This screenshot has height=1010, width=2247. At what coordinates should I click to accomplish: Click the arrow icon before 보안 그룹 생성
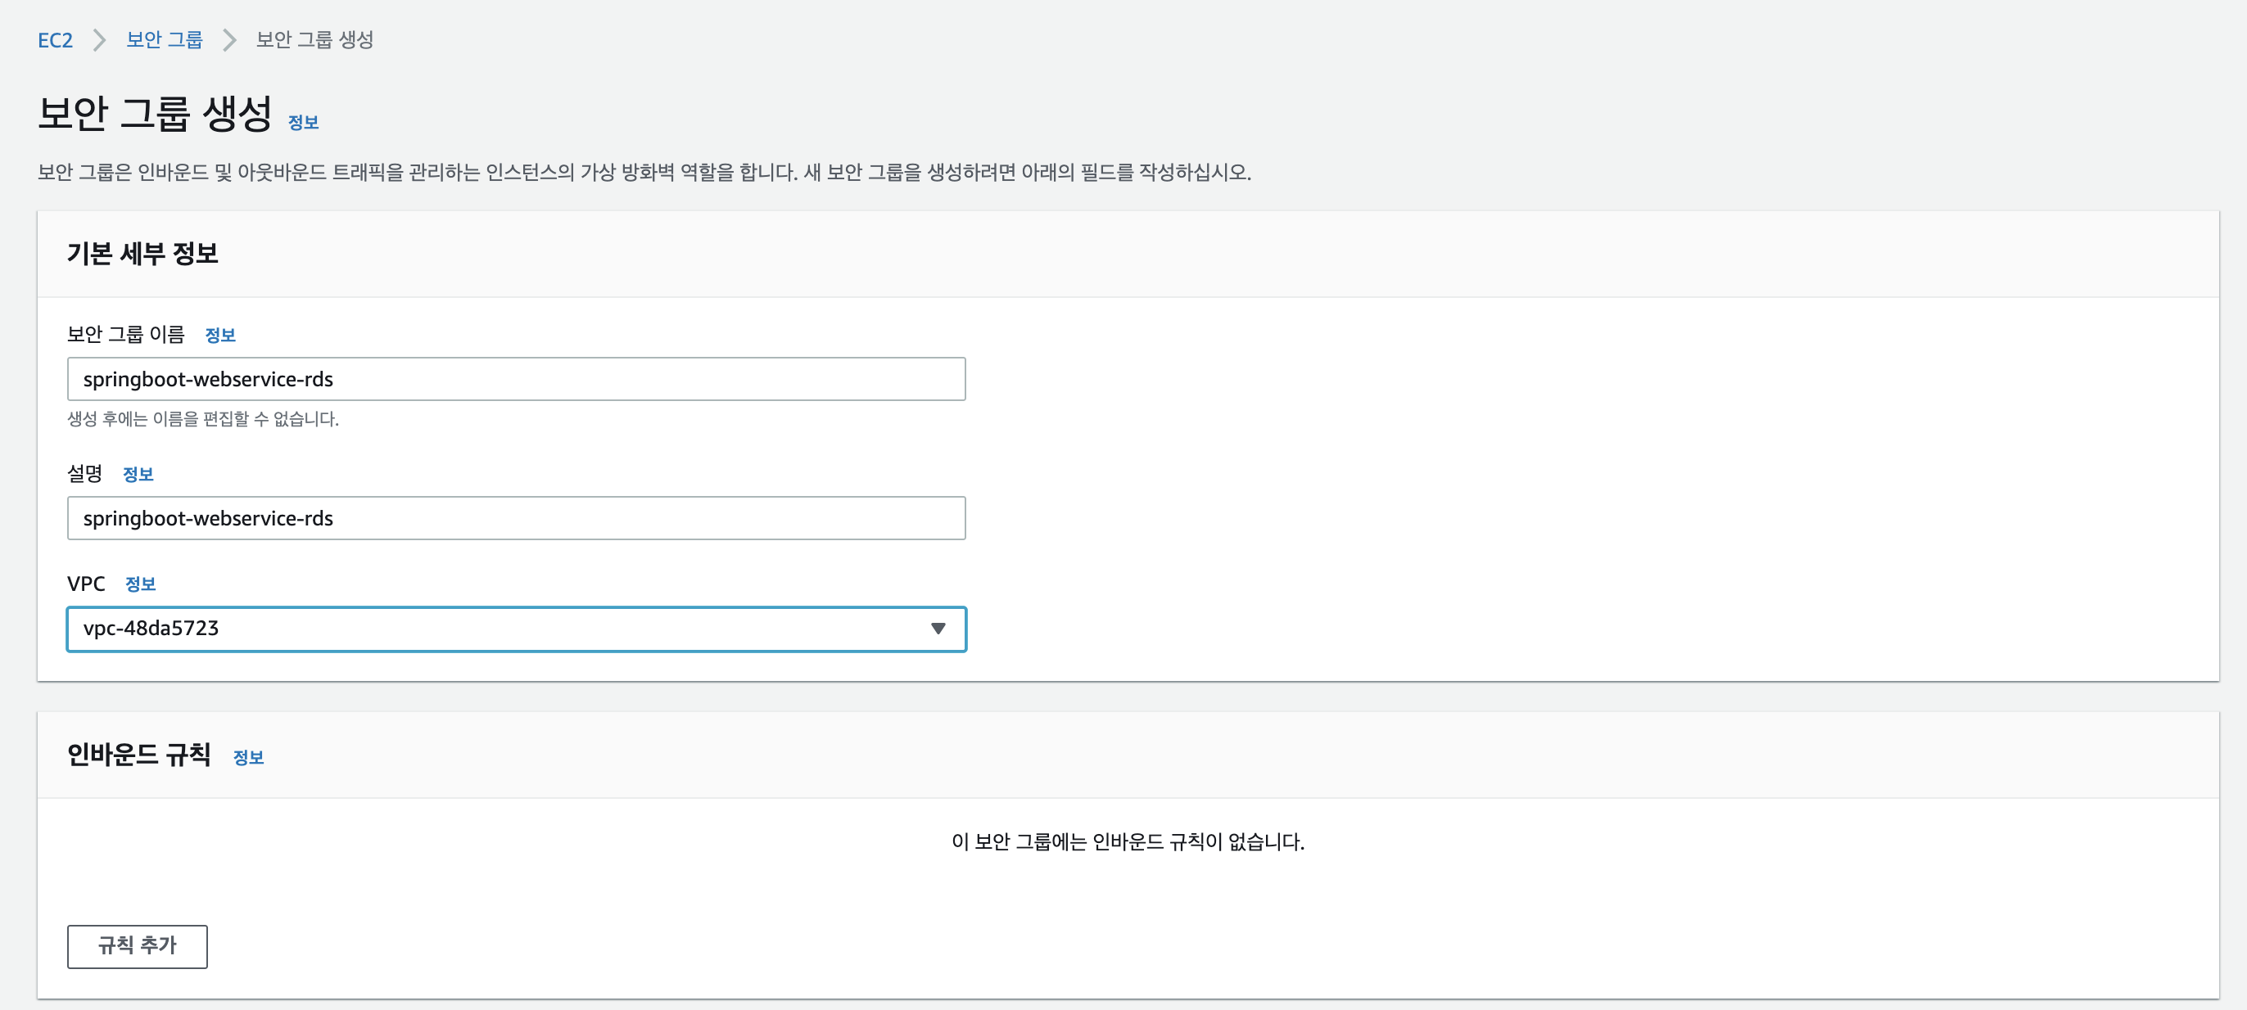228,40
